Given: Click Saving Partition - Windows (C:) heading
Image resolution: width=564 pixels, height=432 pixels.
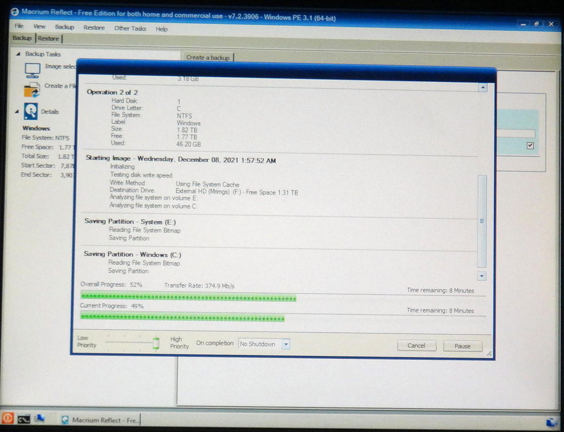Looking at the screenshot, I should pos(132,254).
